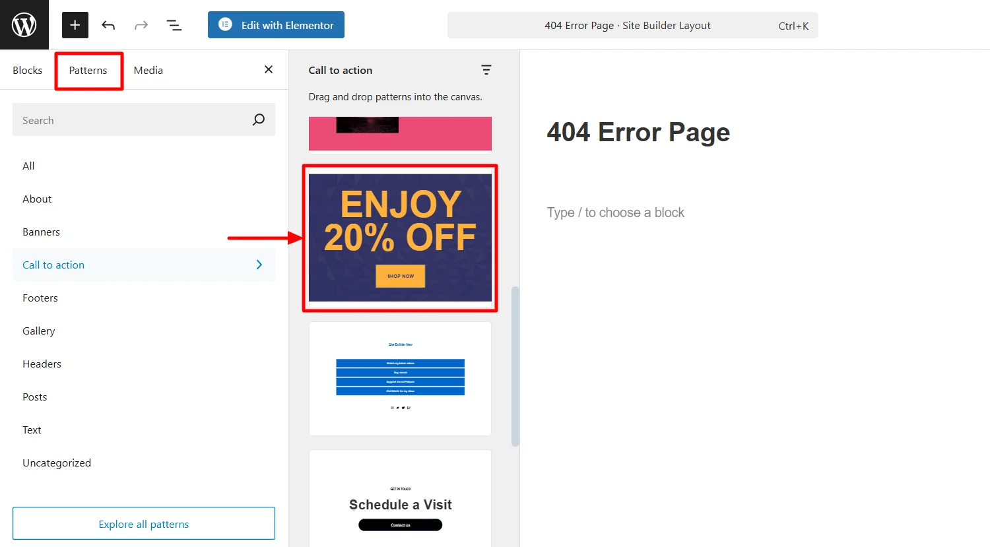Click the 404 Error Page title

pos(638,132)
